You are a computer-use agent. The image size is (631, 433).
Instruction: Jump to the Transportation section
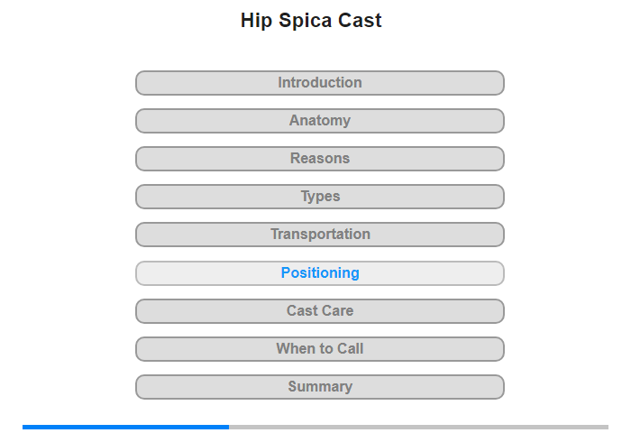[x=319, y=235]
